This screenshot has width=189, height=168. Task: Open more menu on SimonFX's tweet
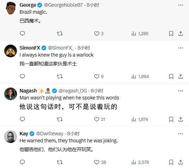click(181, 48)
